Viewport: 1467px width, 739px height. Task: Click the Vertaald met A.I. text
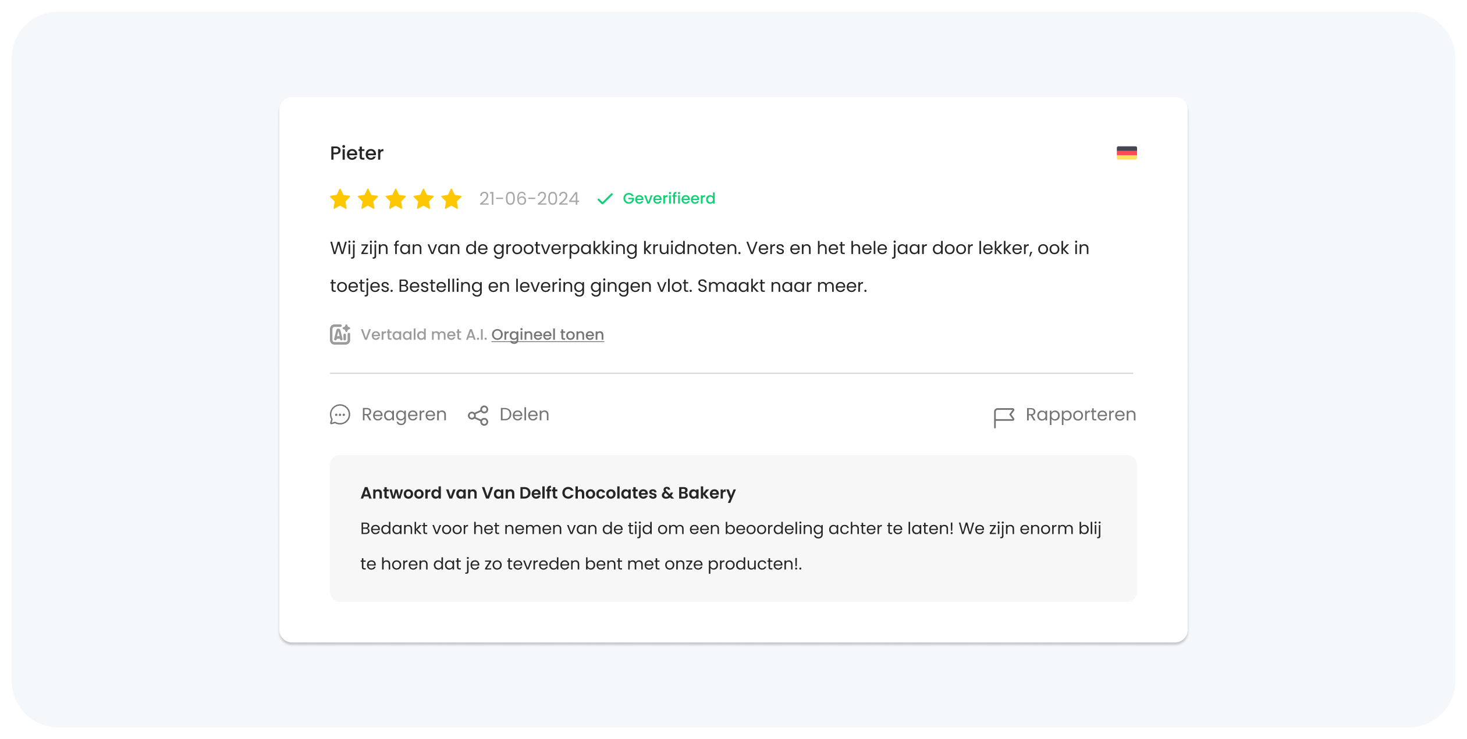(424, 334)
